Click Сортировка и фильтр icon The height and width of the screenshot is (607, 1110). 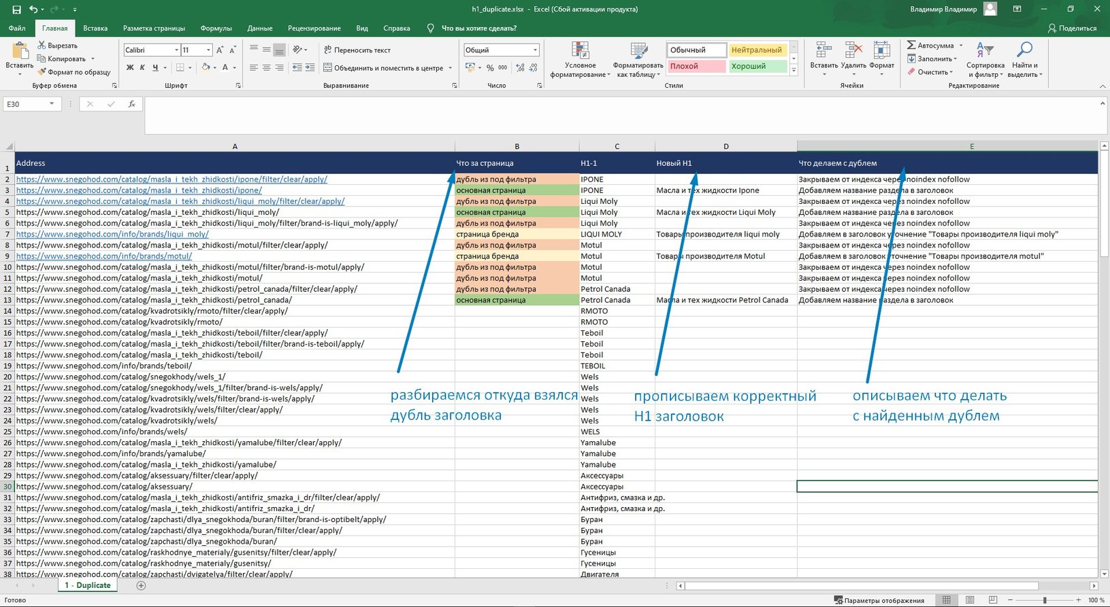point(985,50)
